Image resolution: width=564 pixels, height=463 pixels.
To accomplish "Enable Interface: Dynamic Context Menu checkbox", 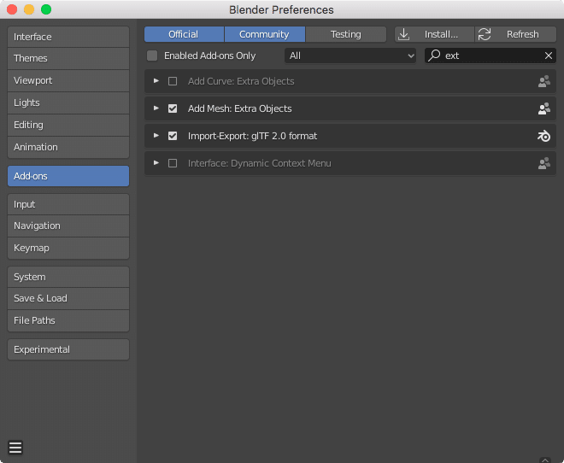I will click(173, 163).
